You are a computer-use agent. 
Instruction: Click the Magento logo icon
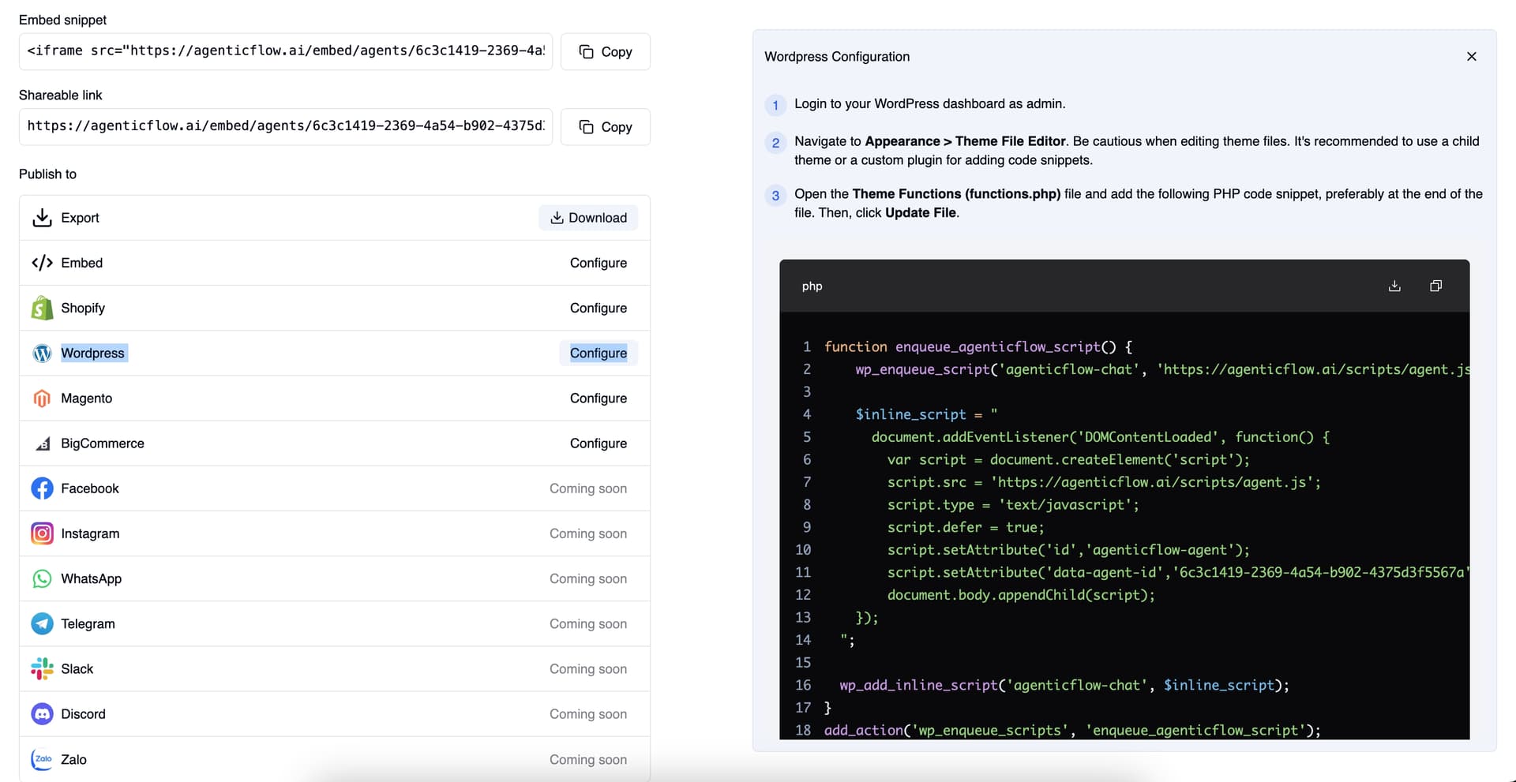pyautogui.click(x=42, y=398)
